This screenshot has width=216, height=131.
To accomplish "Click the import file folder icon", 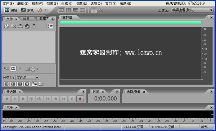I will [6, 26].
